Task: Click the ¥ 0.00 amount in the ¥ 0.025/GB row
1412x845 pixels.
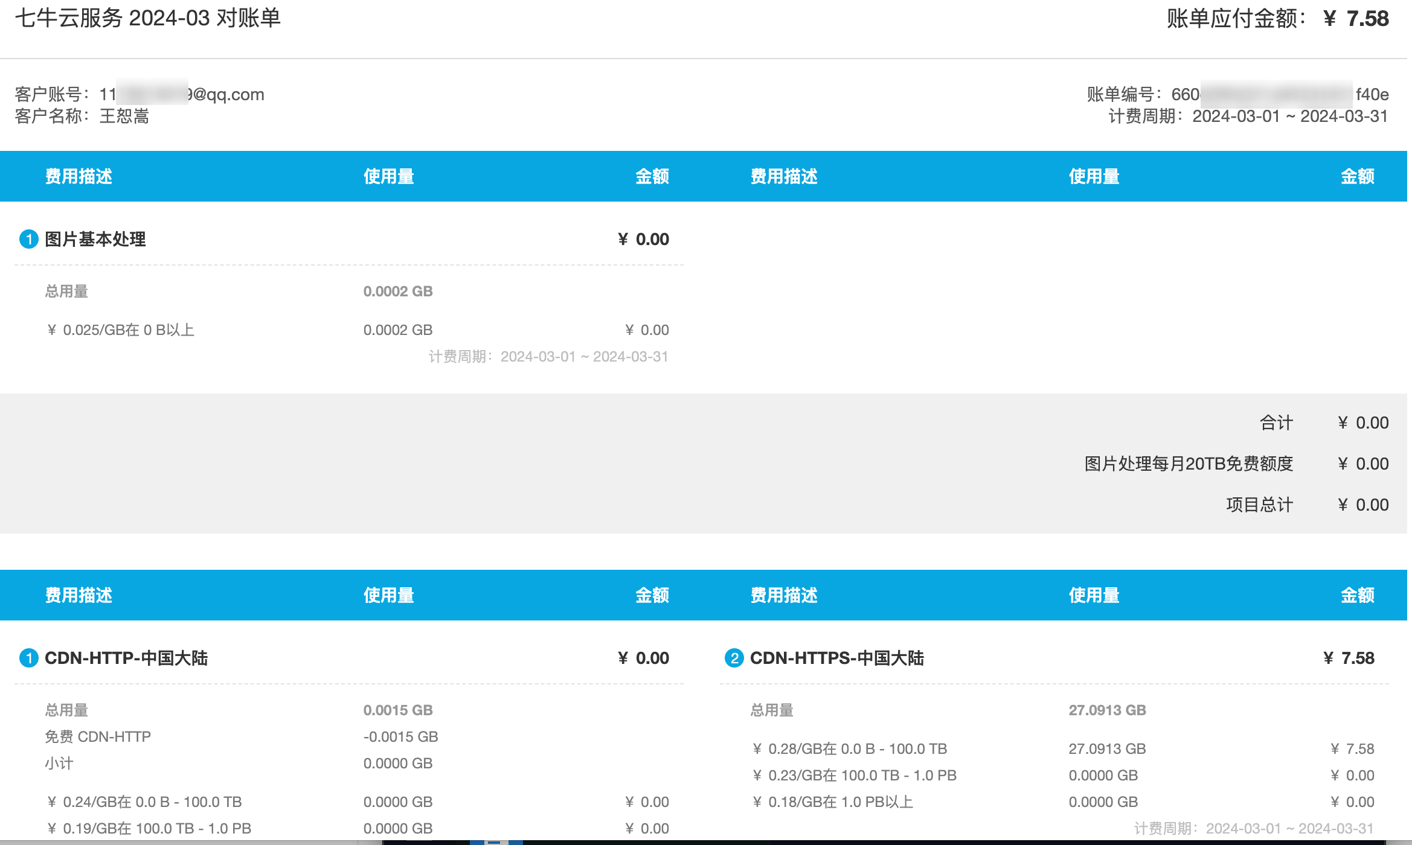Action: [647, 330]
